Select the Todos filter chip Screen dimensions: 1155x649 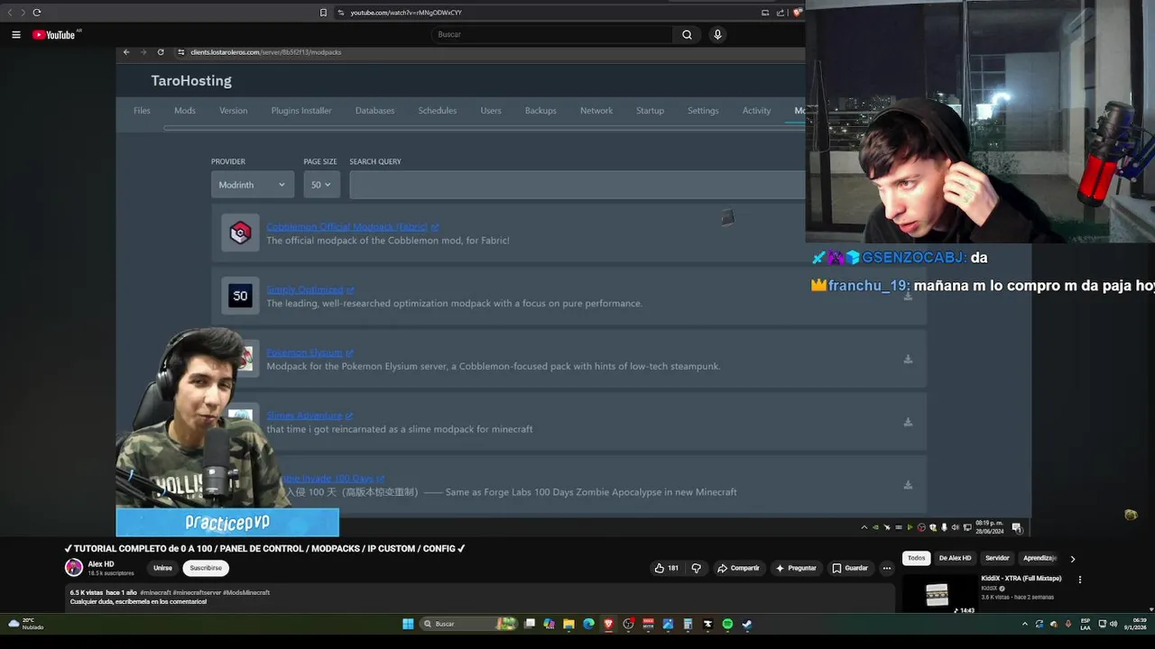[x=916, y=558]
